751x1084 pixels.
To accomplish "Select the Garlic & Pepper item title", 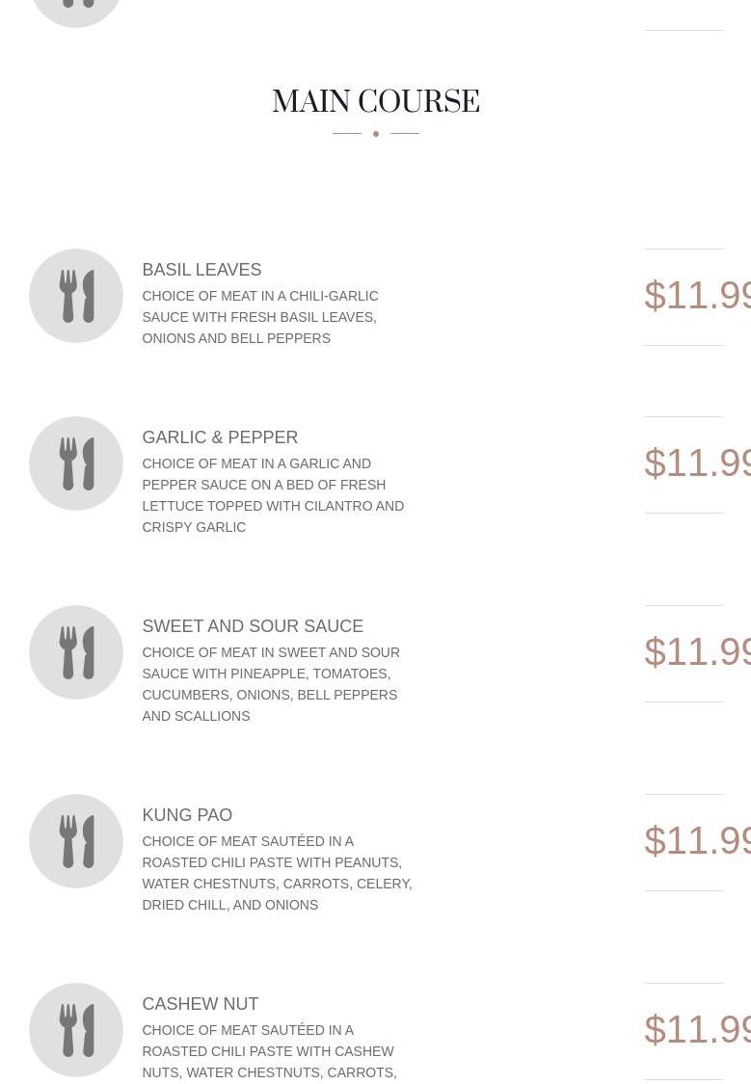I will [220, 437].
